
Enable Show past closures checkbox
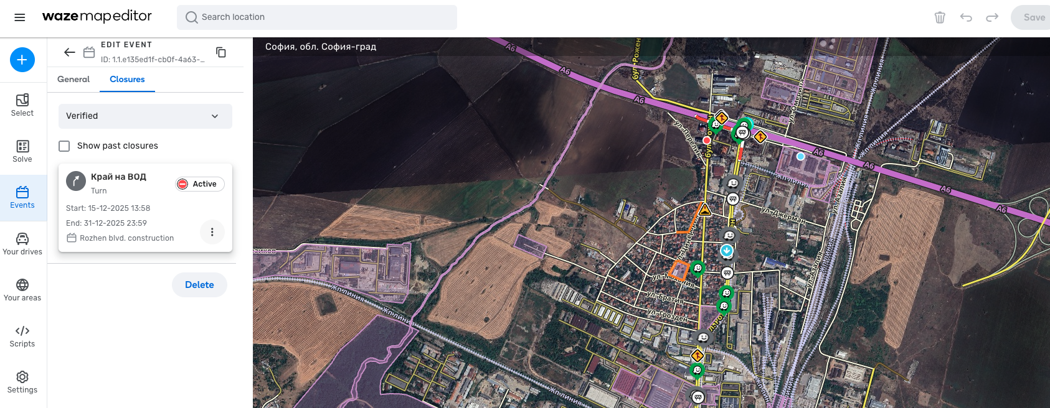[64, 146]
